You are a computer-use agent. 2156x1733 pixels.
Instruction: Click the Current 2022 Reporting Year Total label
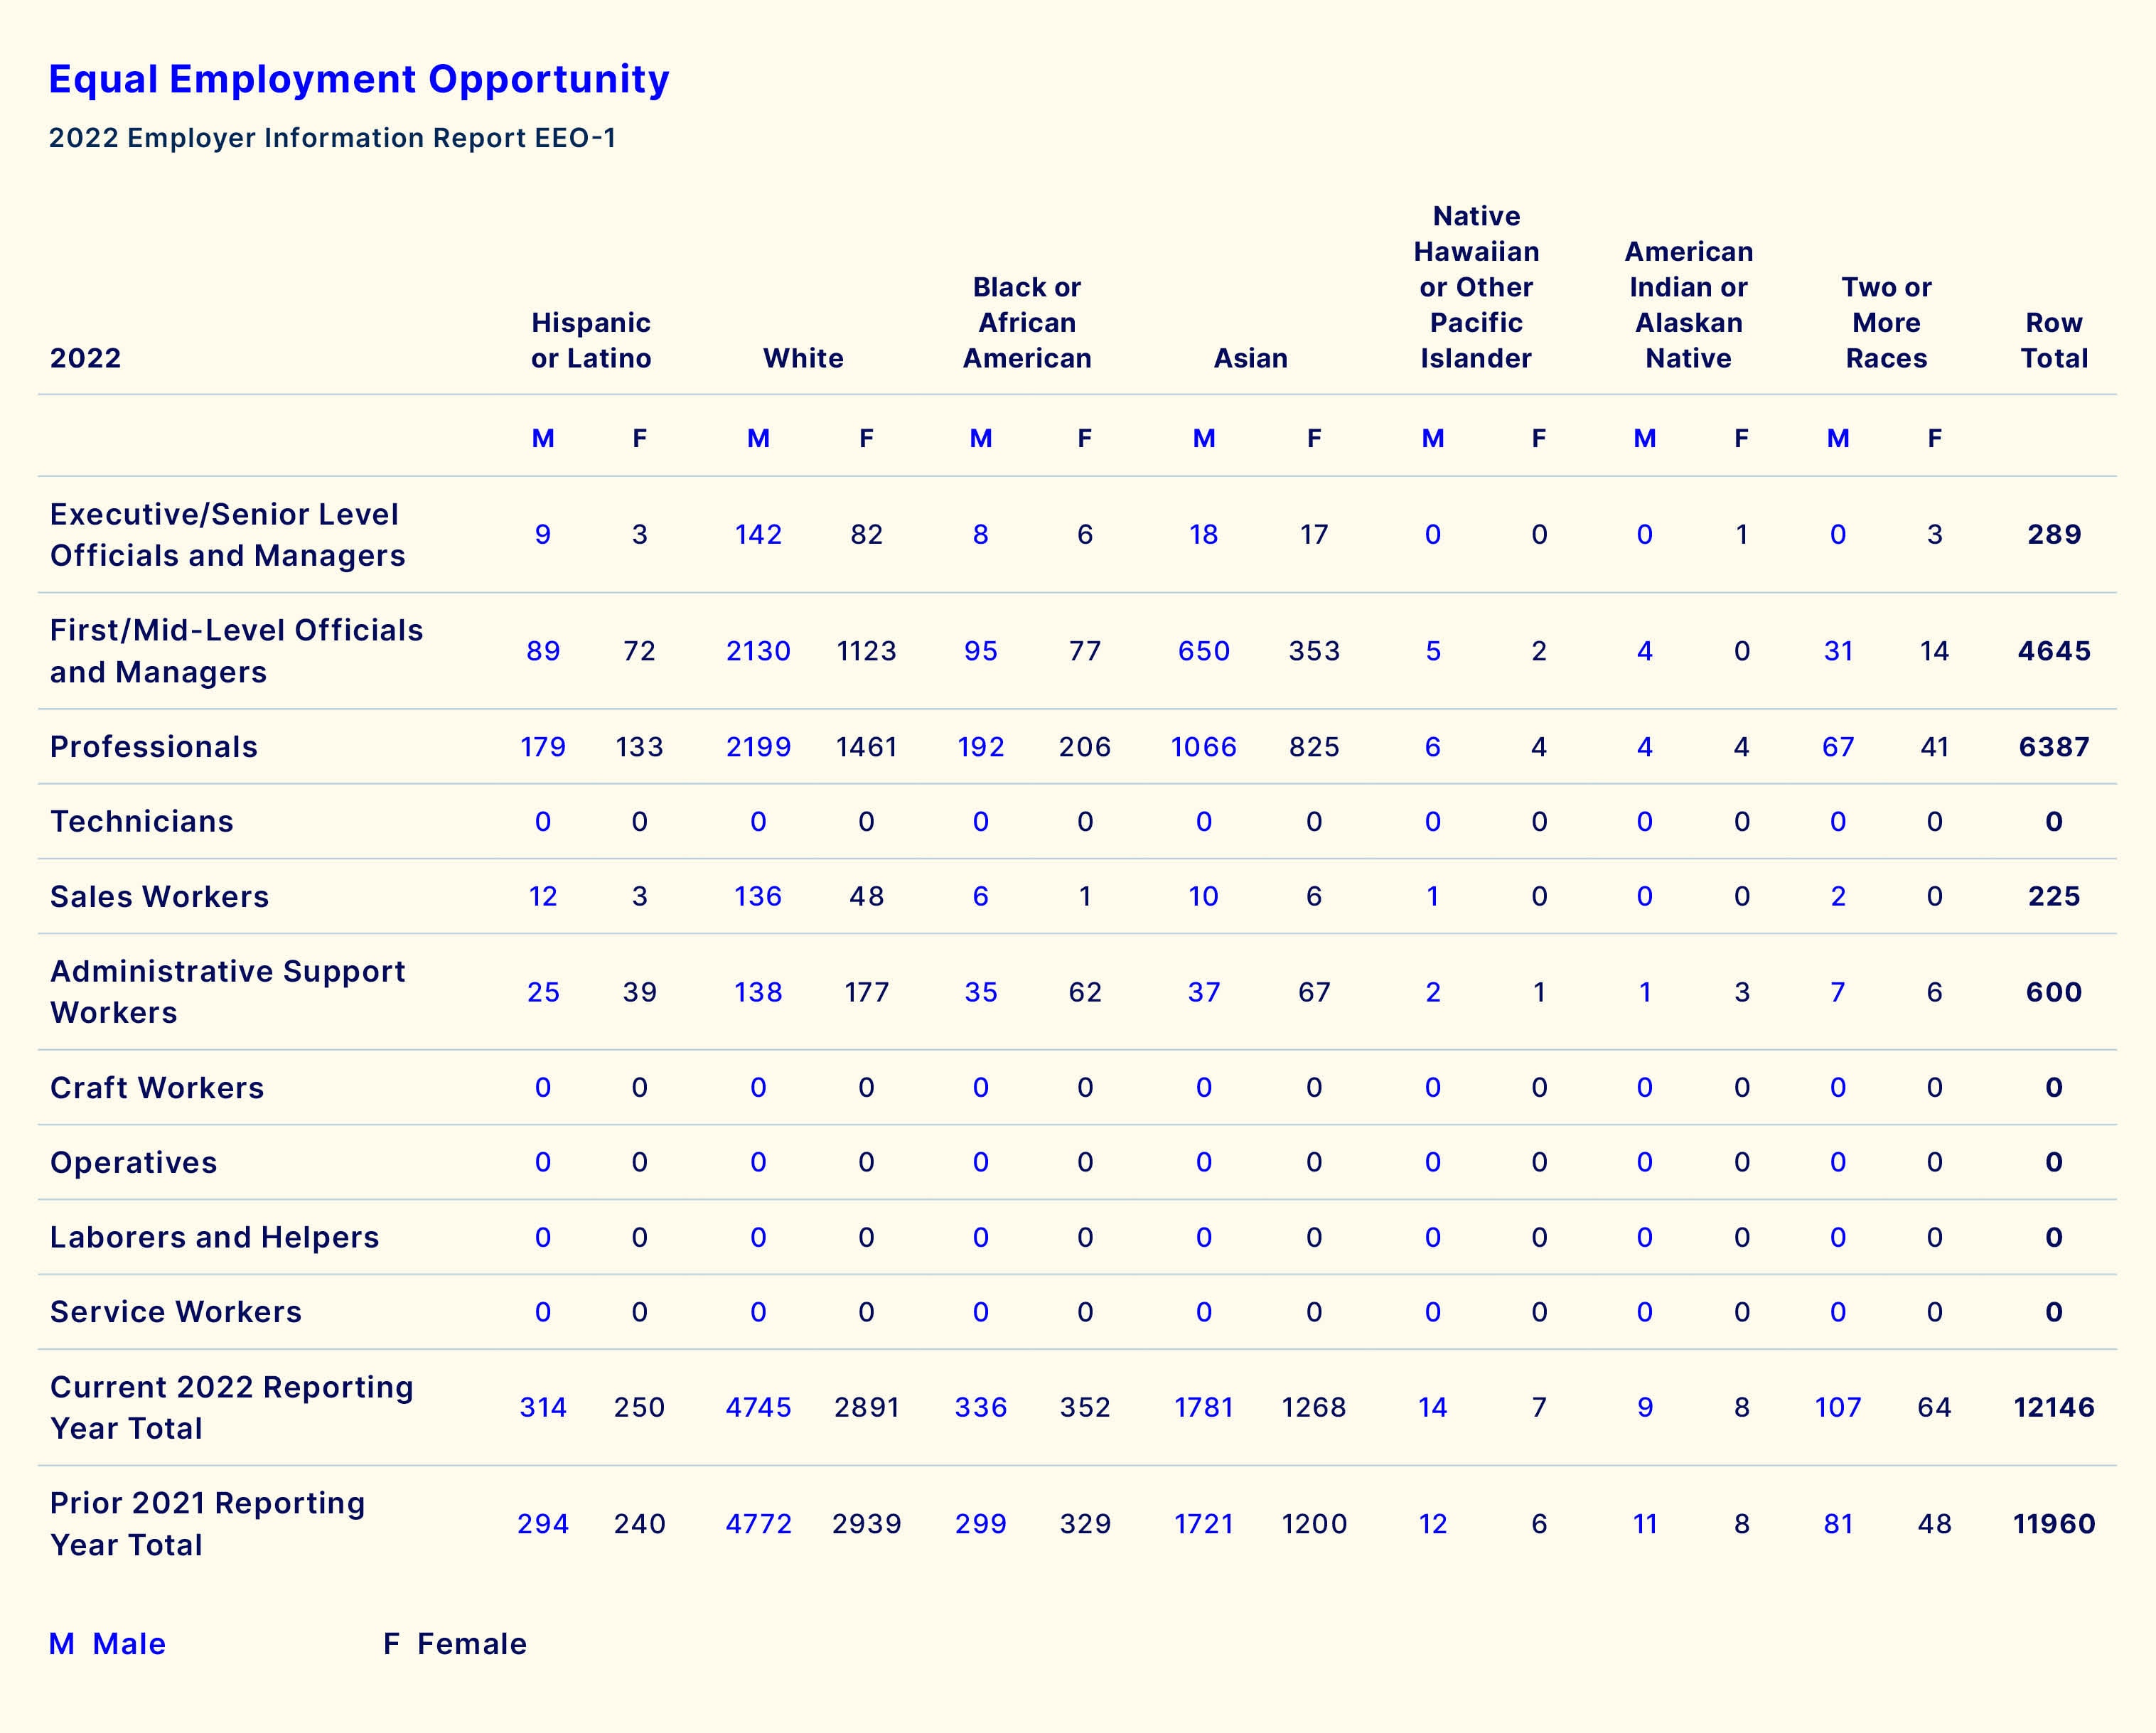pyautogui.click(x=231, y=1407)
